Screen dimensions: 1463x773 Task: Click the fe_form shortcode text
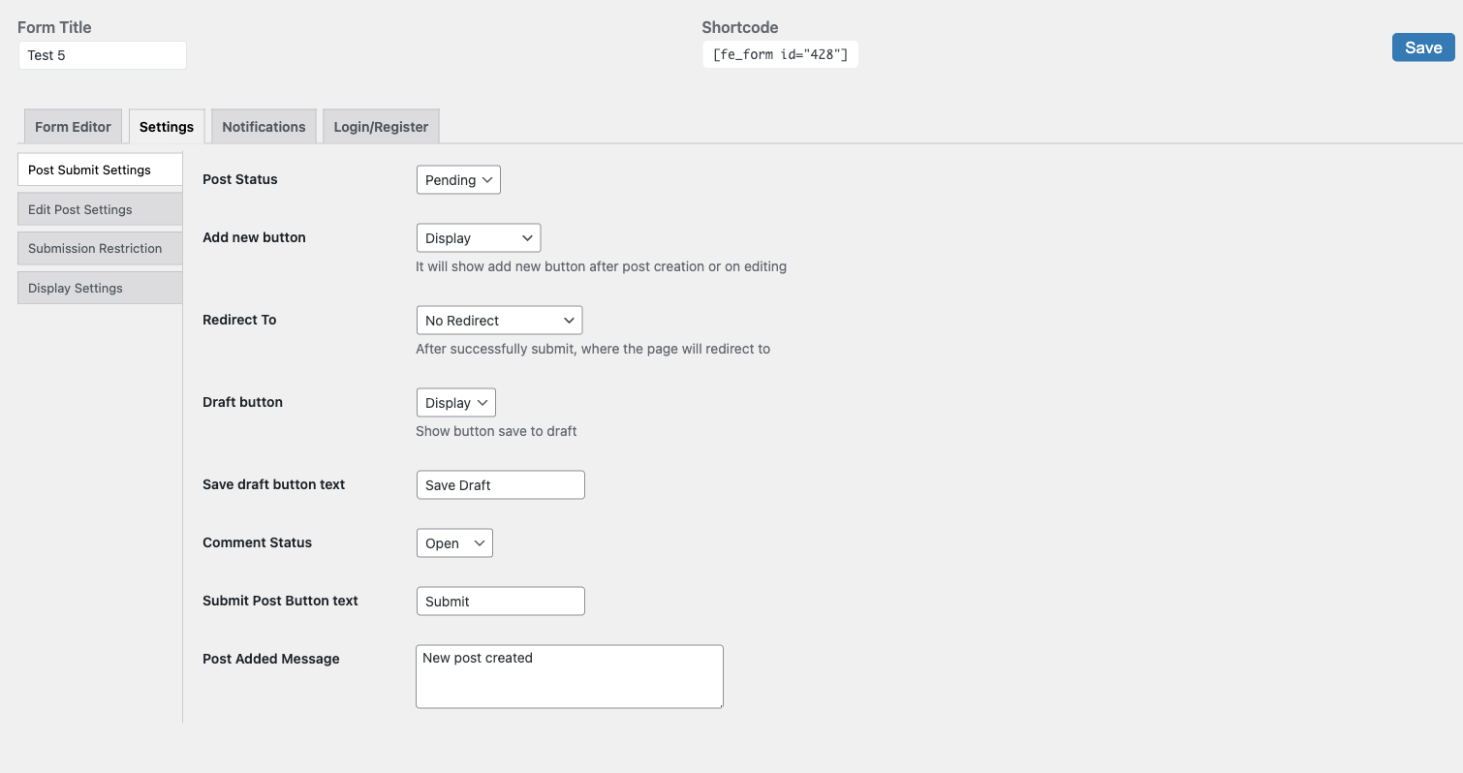780,54
